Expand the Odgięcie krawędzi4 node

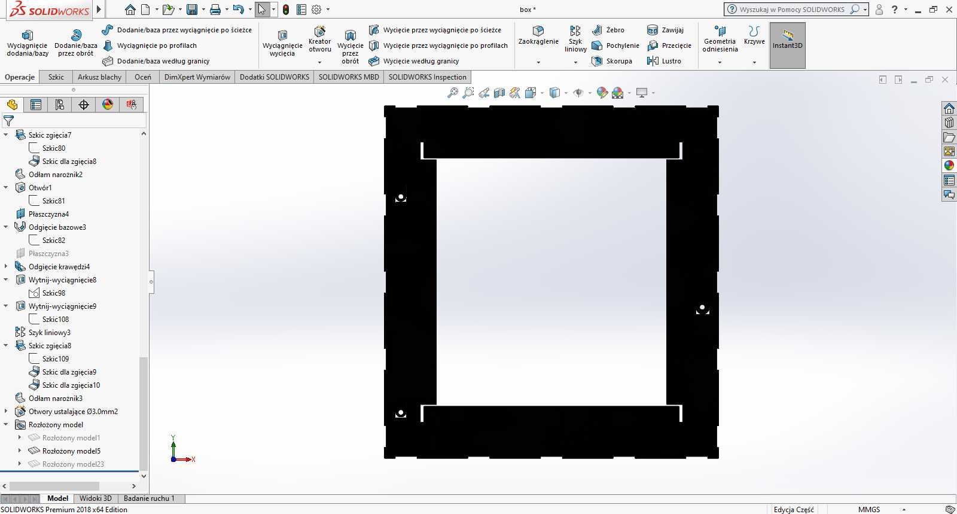6,266
